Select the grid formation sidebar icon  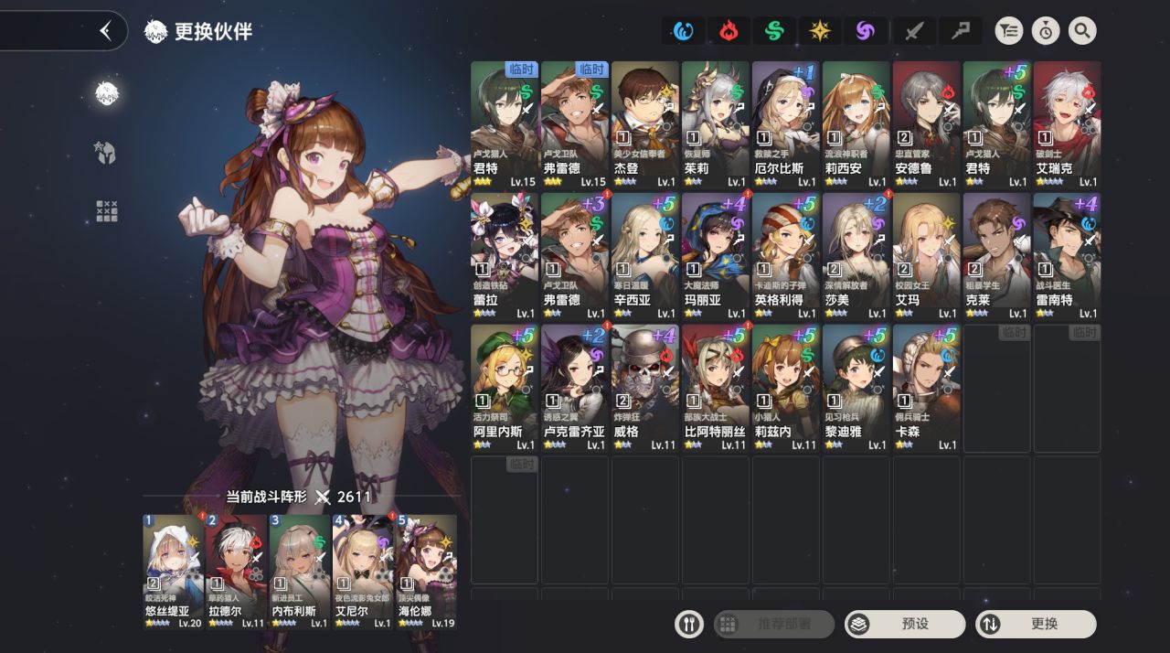click(107, 211)
